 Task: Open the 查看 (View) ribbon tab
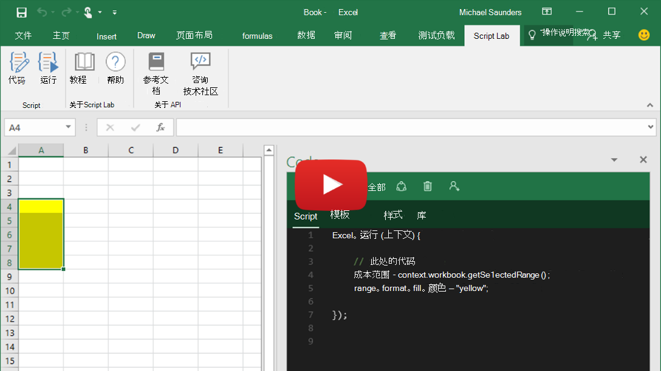point(388,35)
